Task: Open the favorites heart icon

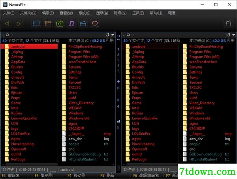Action: [95, 24]
